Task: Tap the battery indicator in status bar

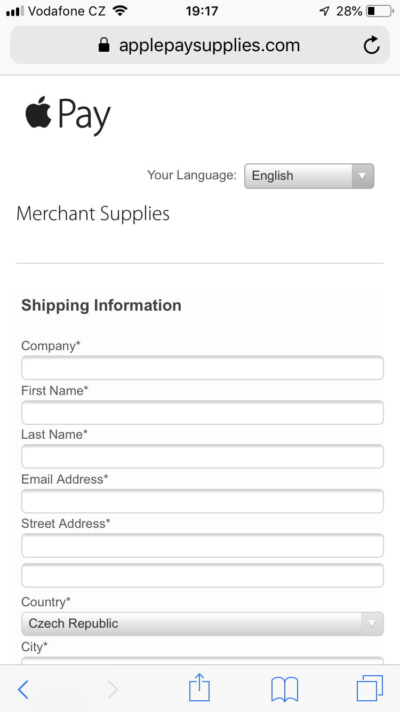Action: tap(379, 11)
